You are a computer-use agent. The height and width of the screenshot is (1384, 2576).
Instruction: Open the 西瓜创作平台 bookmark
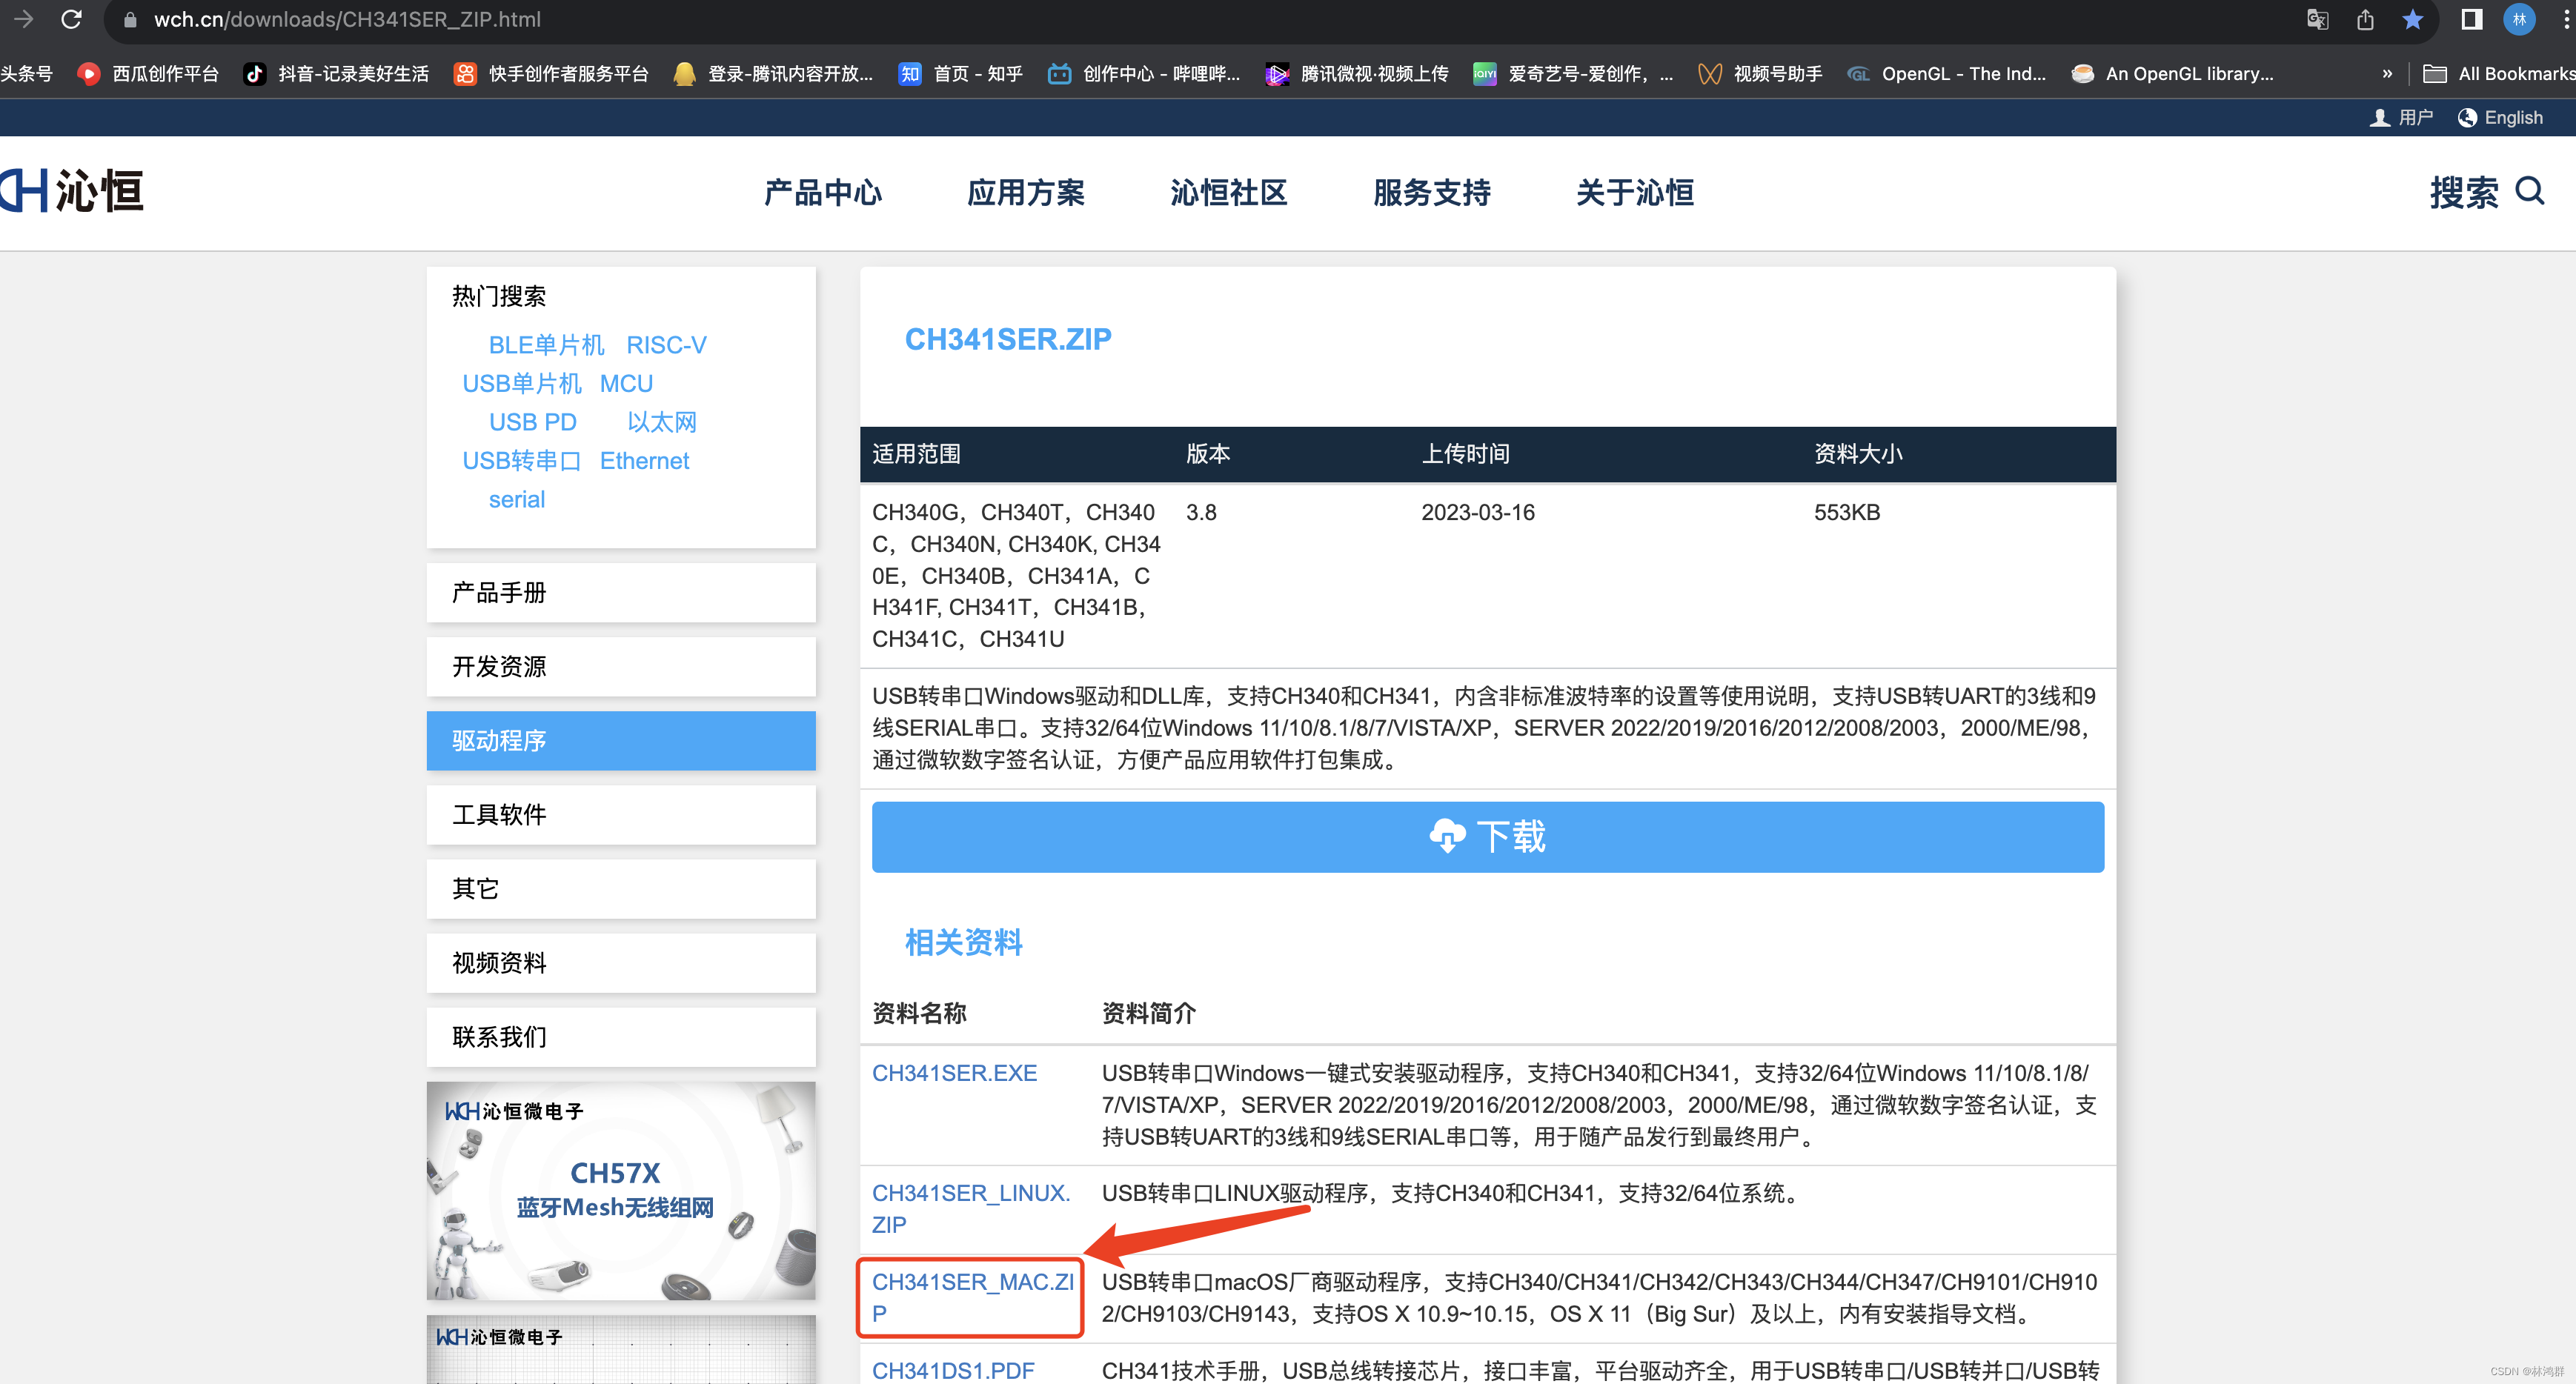click(148, 74)
